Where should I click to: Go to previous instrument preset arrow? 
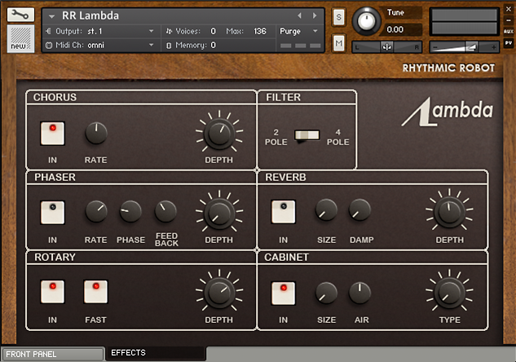(299, 15)
